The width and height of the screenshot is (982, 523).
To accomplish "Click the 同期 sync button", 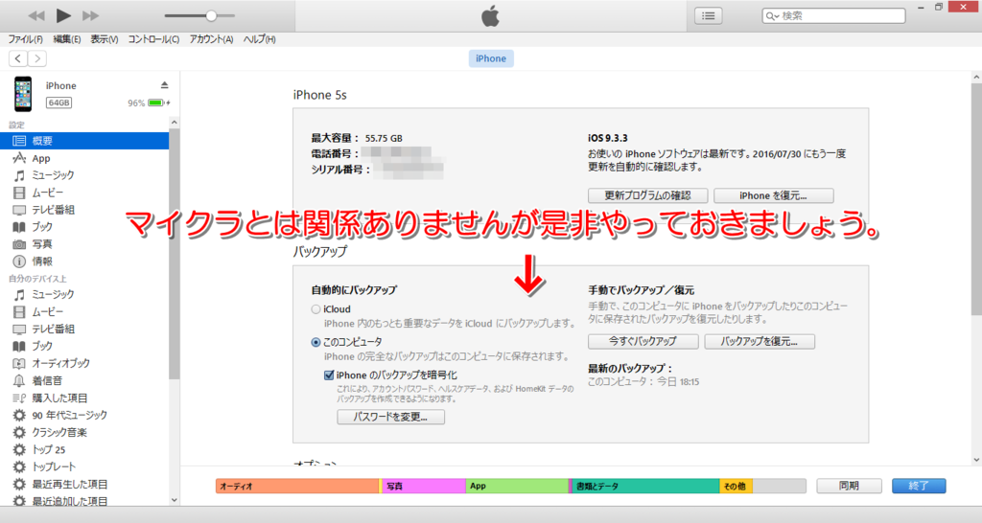I will point(850,486).
